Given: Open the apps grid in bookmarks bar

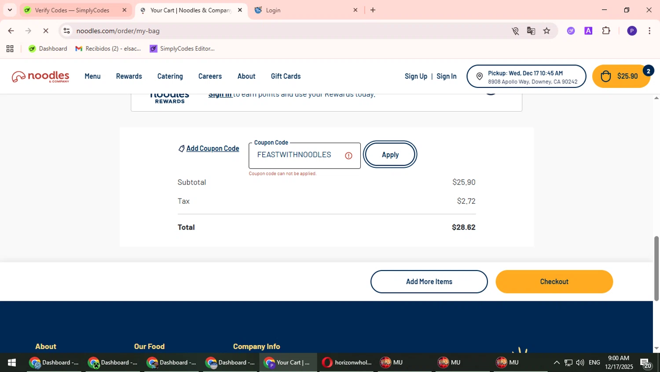Looking at the screenshot, I should [x=10, y=49].
